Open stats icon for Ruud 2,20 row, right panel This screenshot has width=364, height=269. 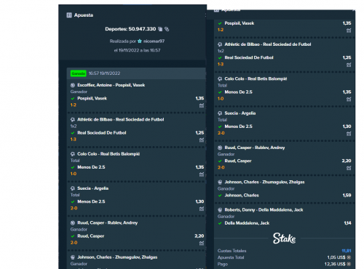tap(349, 168)
